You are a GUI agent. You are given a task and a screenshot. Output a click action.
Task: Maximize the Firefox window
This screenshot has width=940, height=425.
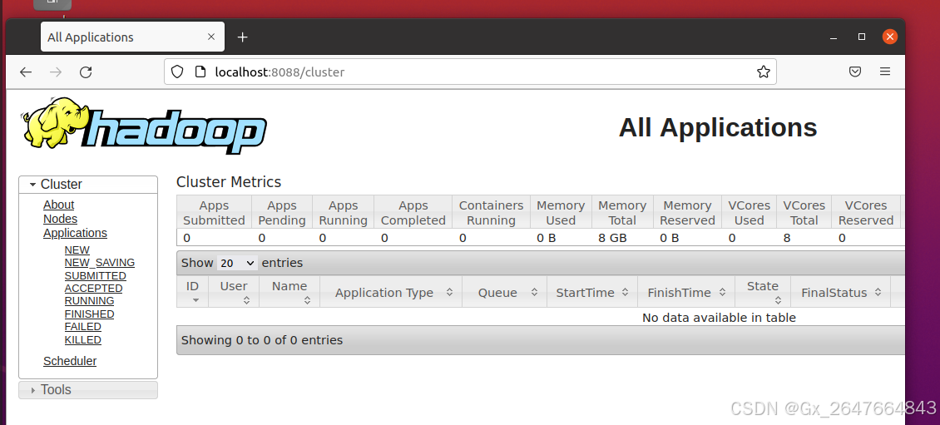[862, 37]
